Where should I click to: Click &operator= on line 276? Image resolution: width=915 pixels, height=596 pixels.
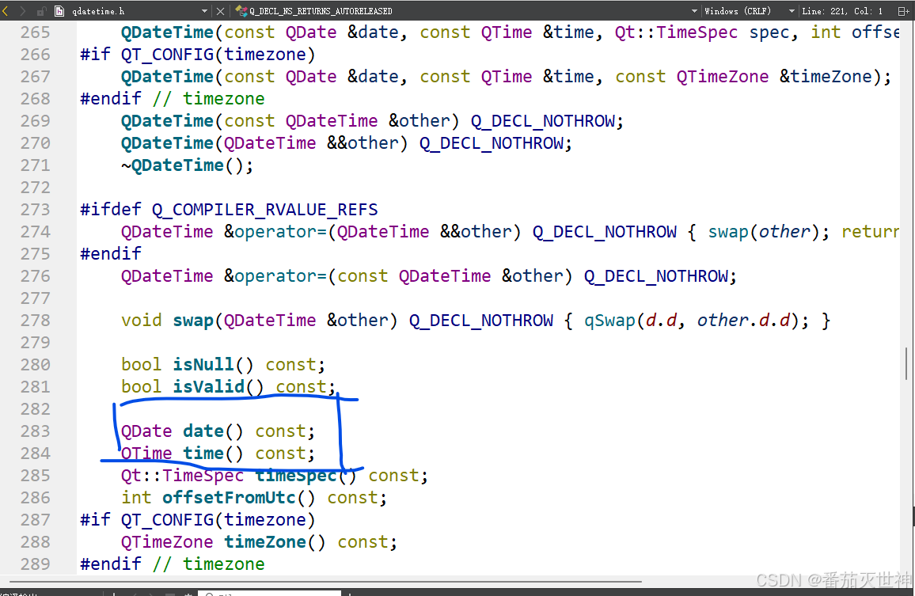pos(275,276)
